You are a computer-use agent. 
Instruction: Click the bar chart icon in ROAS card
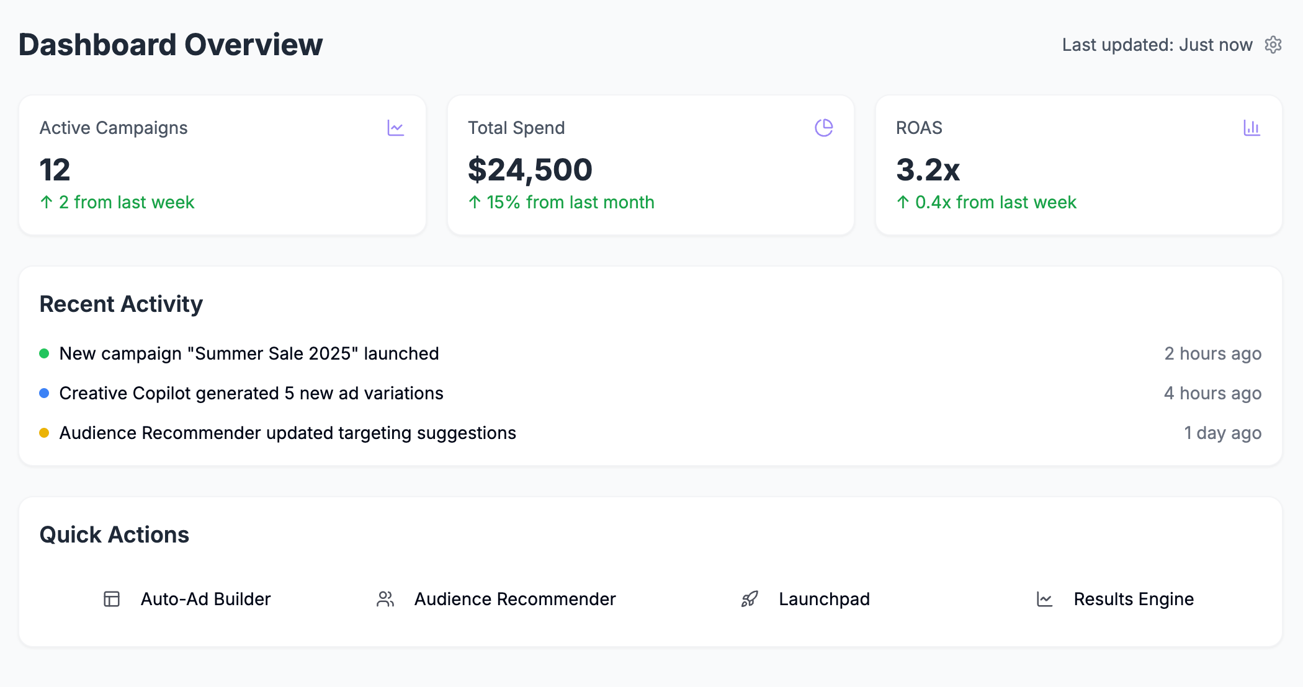1252,128
